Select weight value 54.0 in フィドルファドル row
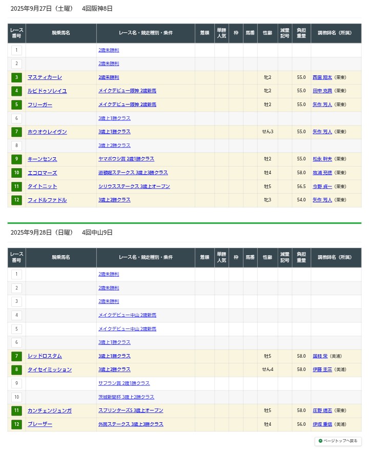 (x=301, y=200)
